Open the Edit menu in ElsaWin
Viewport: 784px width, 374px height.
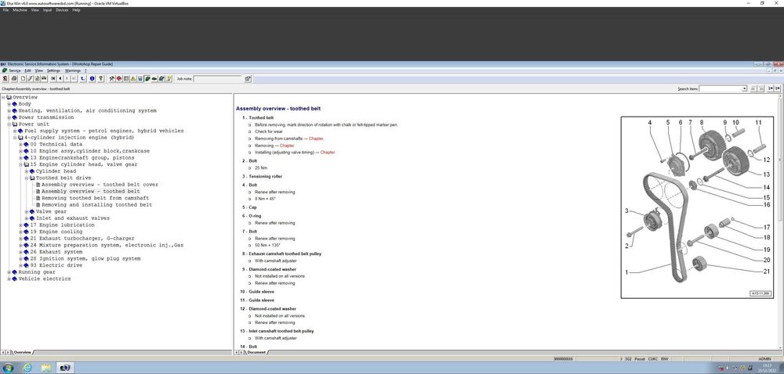[x=28, y=71]
